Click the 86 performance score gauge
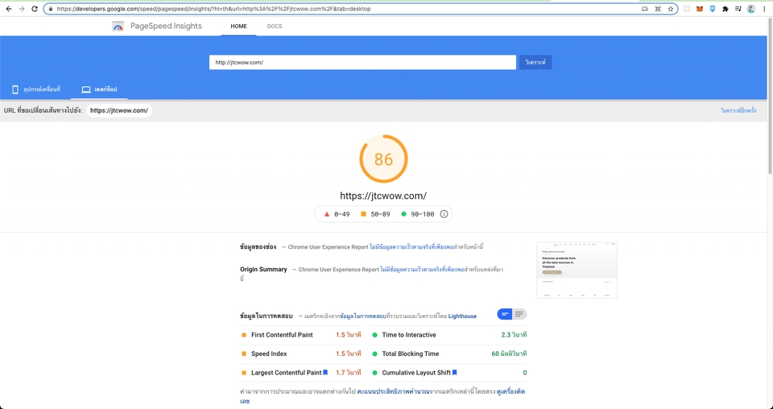773x409 pixels. pyautogui.click(x=383, y=159)
